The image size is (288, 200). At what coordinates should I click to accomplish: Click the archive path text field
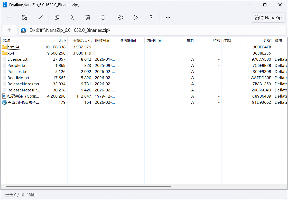149,30
